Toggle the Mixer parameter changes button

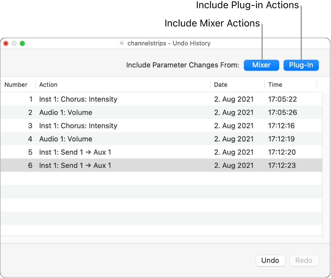261,65
